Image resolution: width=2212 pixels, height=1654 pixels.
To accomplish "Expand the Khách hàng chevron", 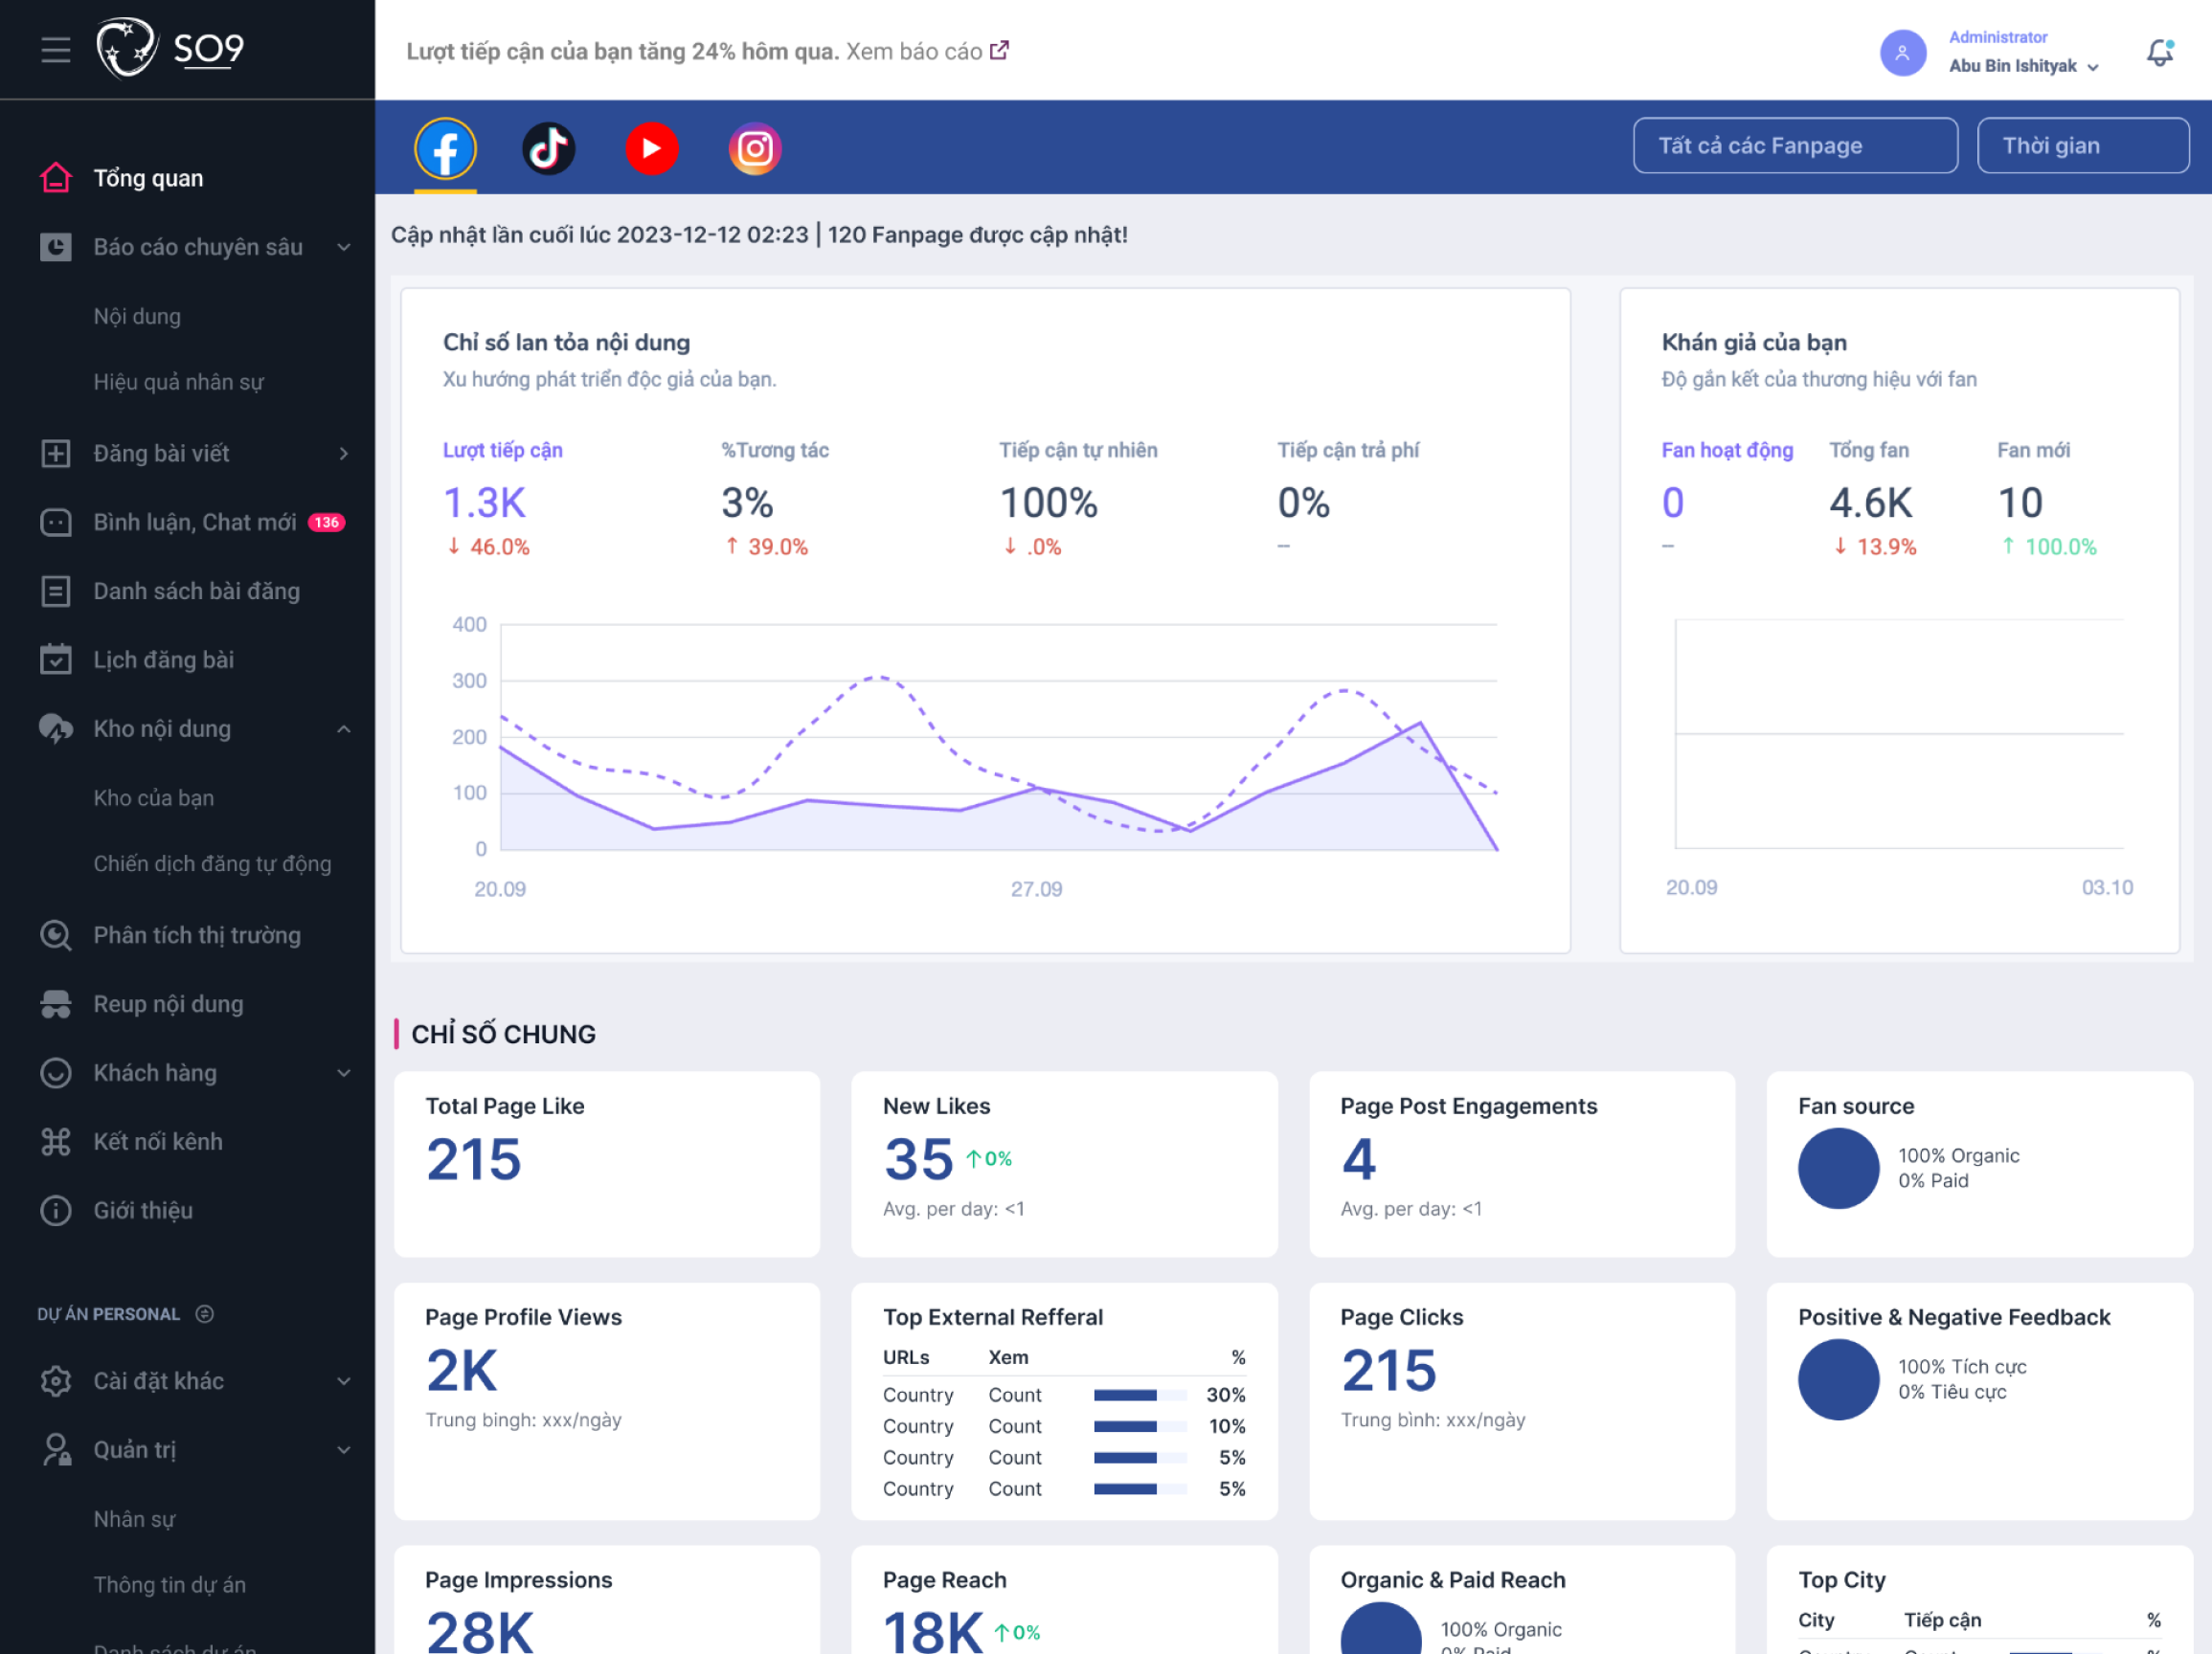I will pos(344,1073).
